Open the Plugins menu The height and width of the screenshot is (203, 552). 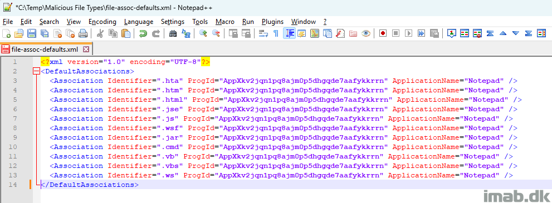pyautogui.click(x=272, y=22)
